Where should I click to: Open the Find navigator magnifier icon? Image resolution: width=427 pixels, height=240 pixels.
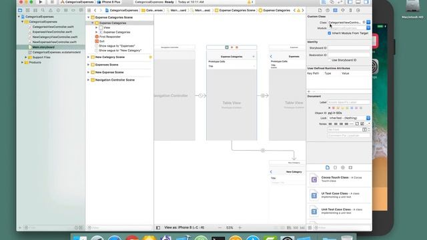coord(43,11)
